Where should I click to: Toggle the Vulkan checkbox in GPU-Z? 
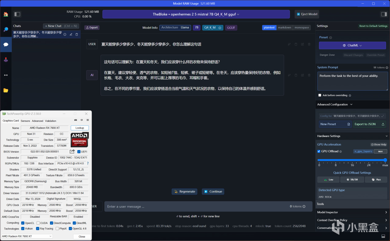[x=23, y=229]
